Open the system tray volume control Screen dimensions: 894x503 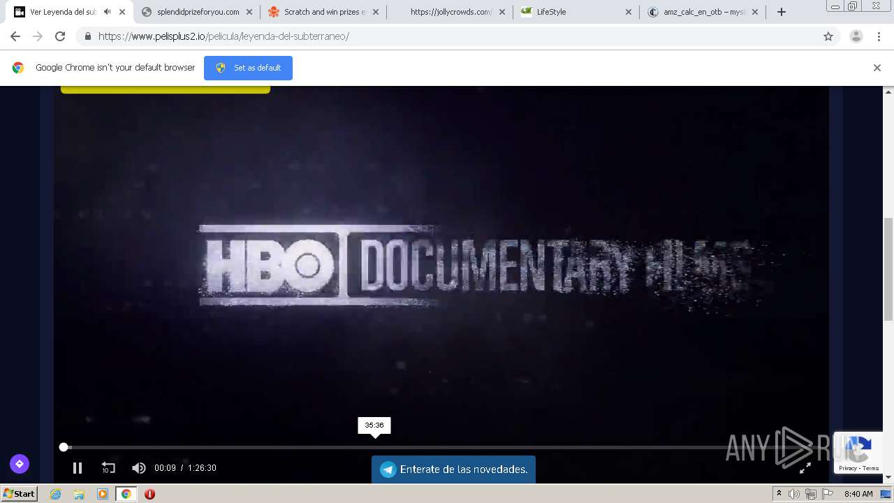(794, 494)
